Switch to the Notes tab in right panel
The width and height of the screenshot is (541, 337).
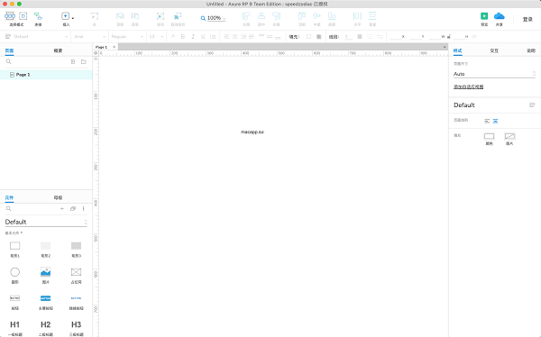(x=531, y=50)
